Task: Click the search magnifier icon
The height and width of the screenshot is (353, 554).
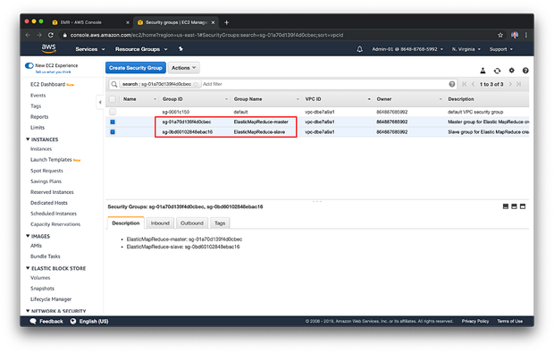Action: 114,84
